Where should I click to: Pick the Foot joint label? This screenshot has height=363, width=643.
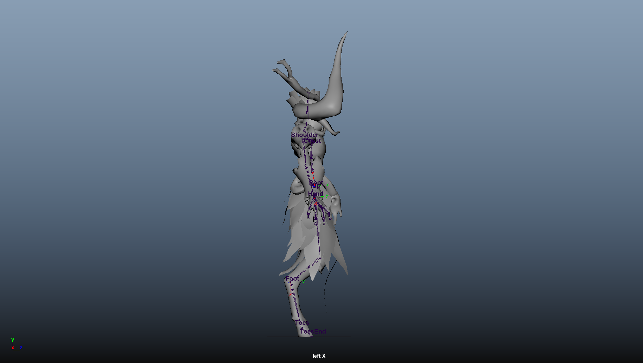tap(292, 279)
